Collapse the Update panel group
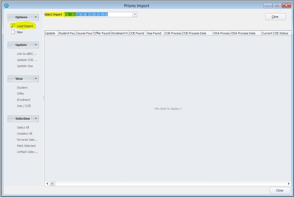294x197 pixels. pyautogui.click(x=36, y=45)
